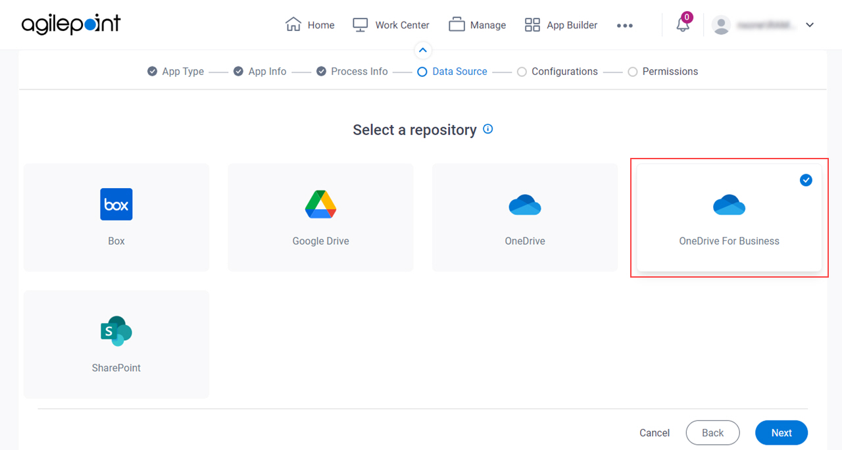Click the user avatar icon
The height and width of the screenshot is (450, 842).
[x=722, y=25]
